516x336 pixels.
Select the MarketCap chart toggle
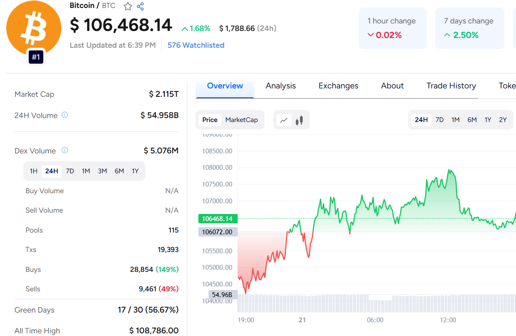pyautogui.click(x=242, y=120)
